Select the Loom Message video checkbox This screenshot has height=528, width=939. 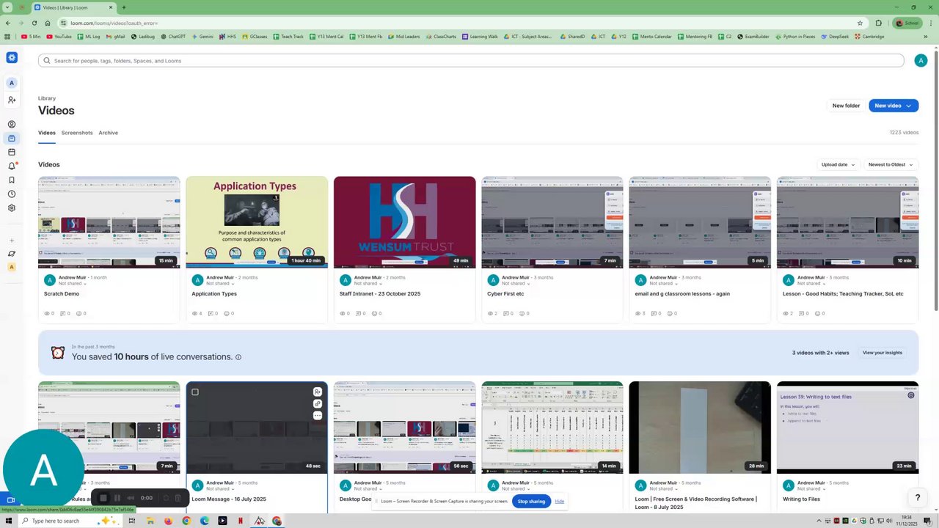point(195,392)
